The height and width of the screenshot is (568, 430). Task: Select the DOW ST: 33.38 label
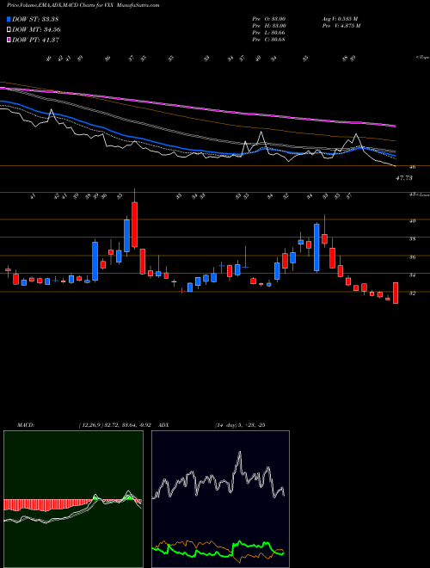35,19
